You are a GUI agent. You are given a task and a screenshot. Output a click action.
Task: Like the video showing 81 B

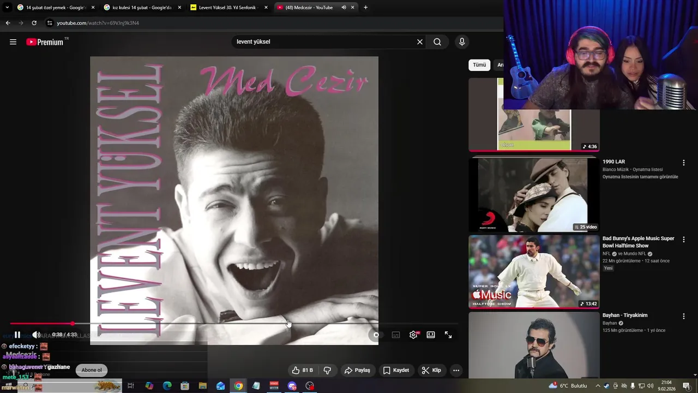pyautogui.click(x=302, y=370)
